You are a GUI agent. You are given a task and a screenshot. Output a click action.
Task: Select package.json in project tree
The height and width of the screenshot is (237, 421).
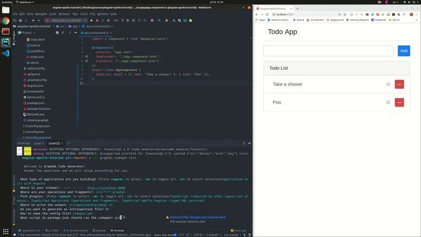coord(34,103)
